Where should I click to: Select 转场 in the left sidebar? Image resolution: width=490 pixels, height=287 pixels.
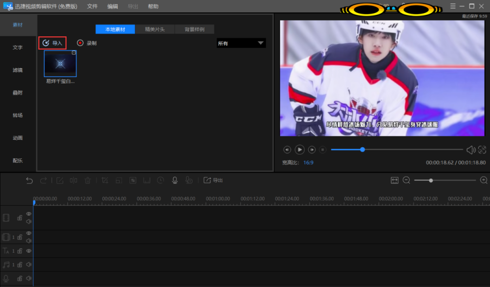tap(18, 115)
